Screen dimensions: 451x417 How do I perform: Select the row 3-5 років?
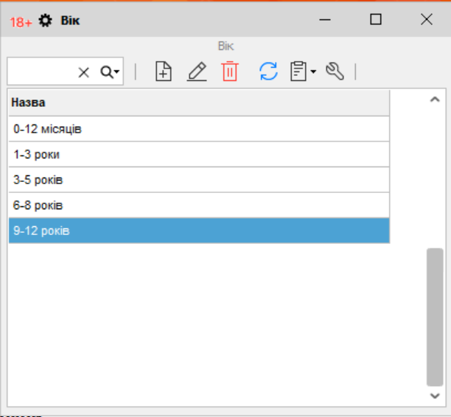pyautogui.click(x=198, y=180)
